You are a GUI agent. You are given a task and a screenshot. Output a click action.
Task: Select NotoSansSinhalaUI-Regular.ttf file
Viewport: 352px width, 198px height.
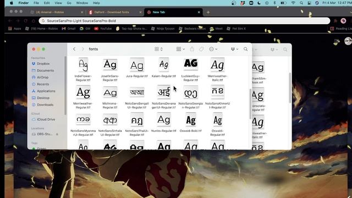pos(110,125)
